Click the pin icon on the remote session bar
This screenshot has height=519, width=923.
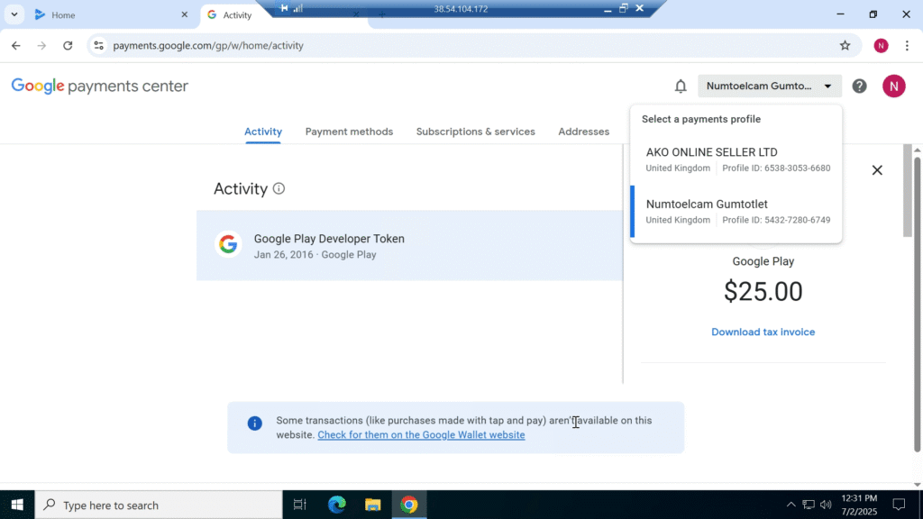[284, 8]
